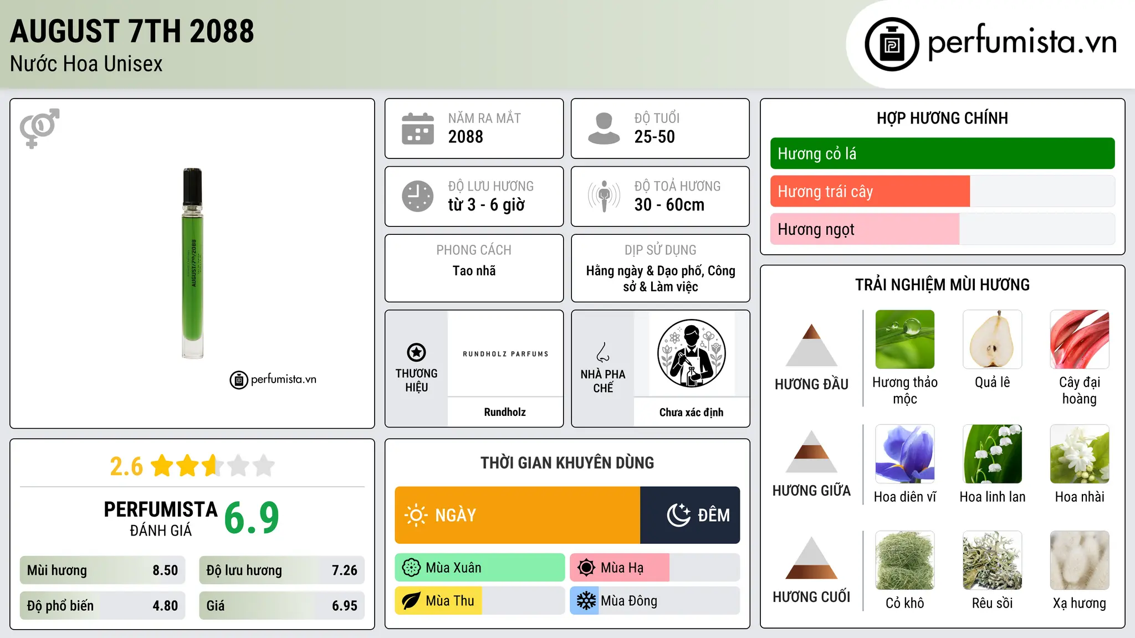
Task: Click the nose icon above Nhà pha chế
Action: (603, 352)
